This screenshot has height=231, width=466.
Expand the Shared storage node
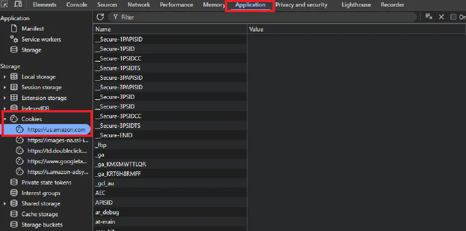(x=5, y=204)
